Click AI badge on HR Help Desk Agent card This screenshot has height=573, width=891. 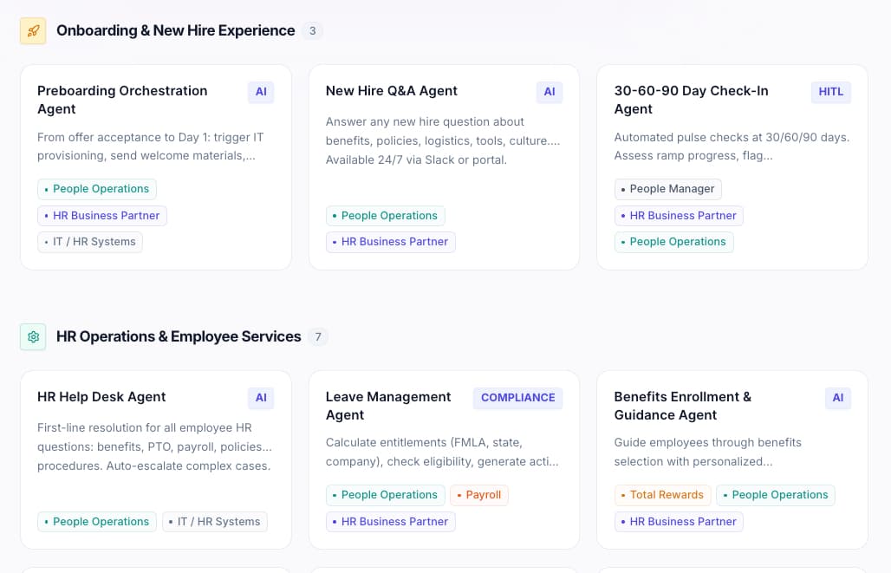[261, 398]
